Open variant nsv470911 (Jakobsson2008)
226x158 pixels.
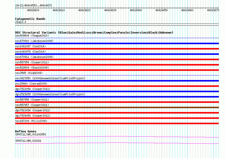(x=34, y=57)
